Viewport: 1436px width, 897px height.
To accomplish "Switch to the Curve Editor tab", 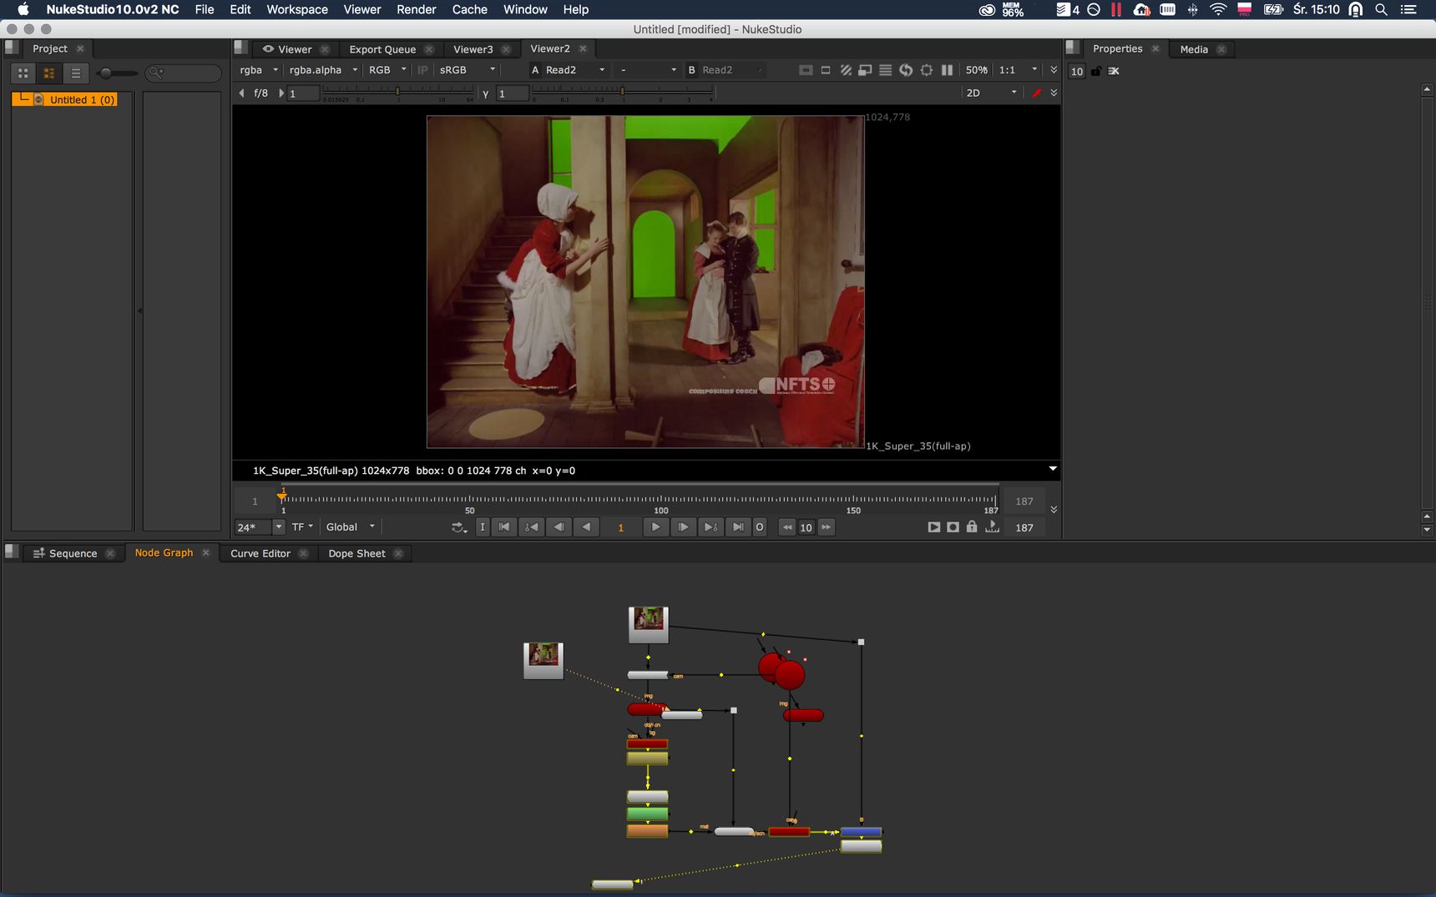I will coord(260,553).
